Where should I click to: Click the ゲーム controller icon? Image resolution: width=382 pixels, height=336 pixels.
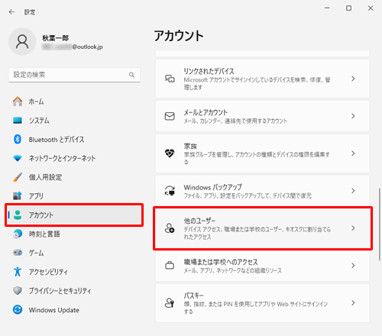tap(18, 253)
